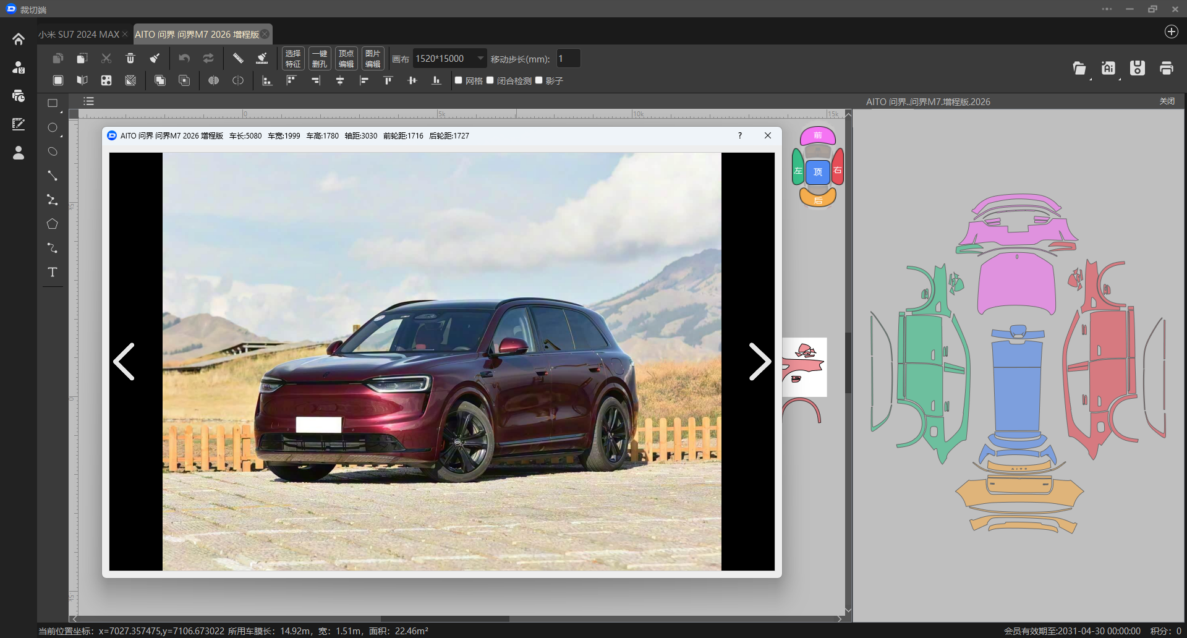This screenshot has width=1187, height=638.
Task: Select the red 右 right section
Action: point(838,168)
